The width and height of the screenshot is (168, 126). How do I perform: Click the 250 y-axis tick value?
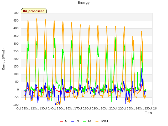coord(16,51)
